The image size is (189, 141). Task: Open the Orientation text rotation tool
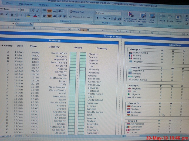point(61,11)
